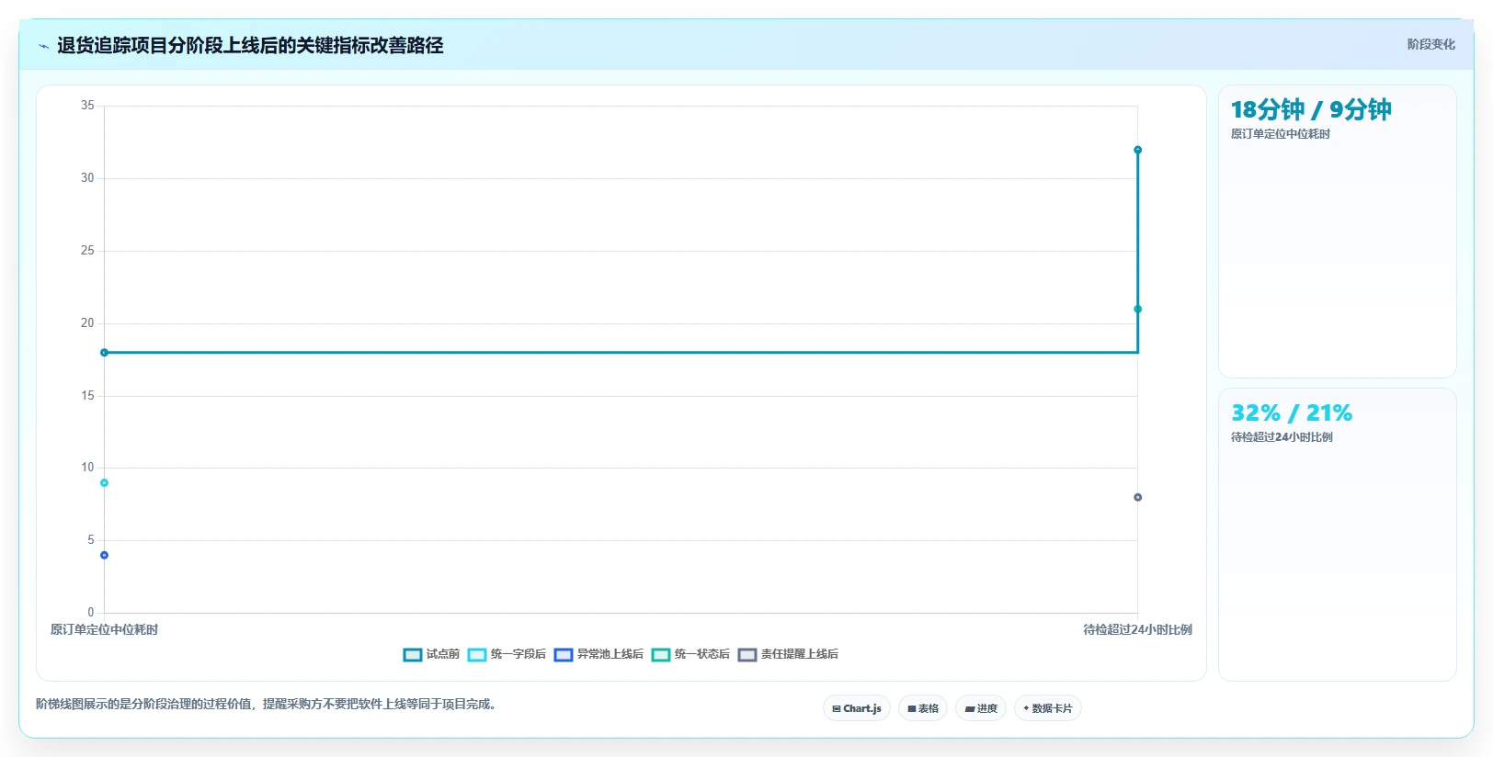Click the 统一状态后 data point at value 21
This screenshot has height=757, width=1493.
tap(1137, 309)
